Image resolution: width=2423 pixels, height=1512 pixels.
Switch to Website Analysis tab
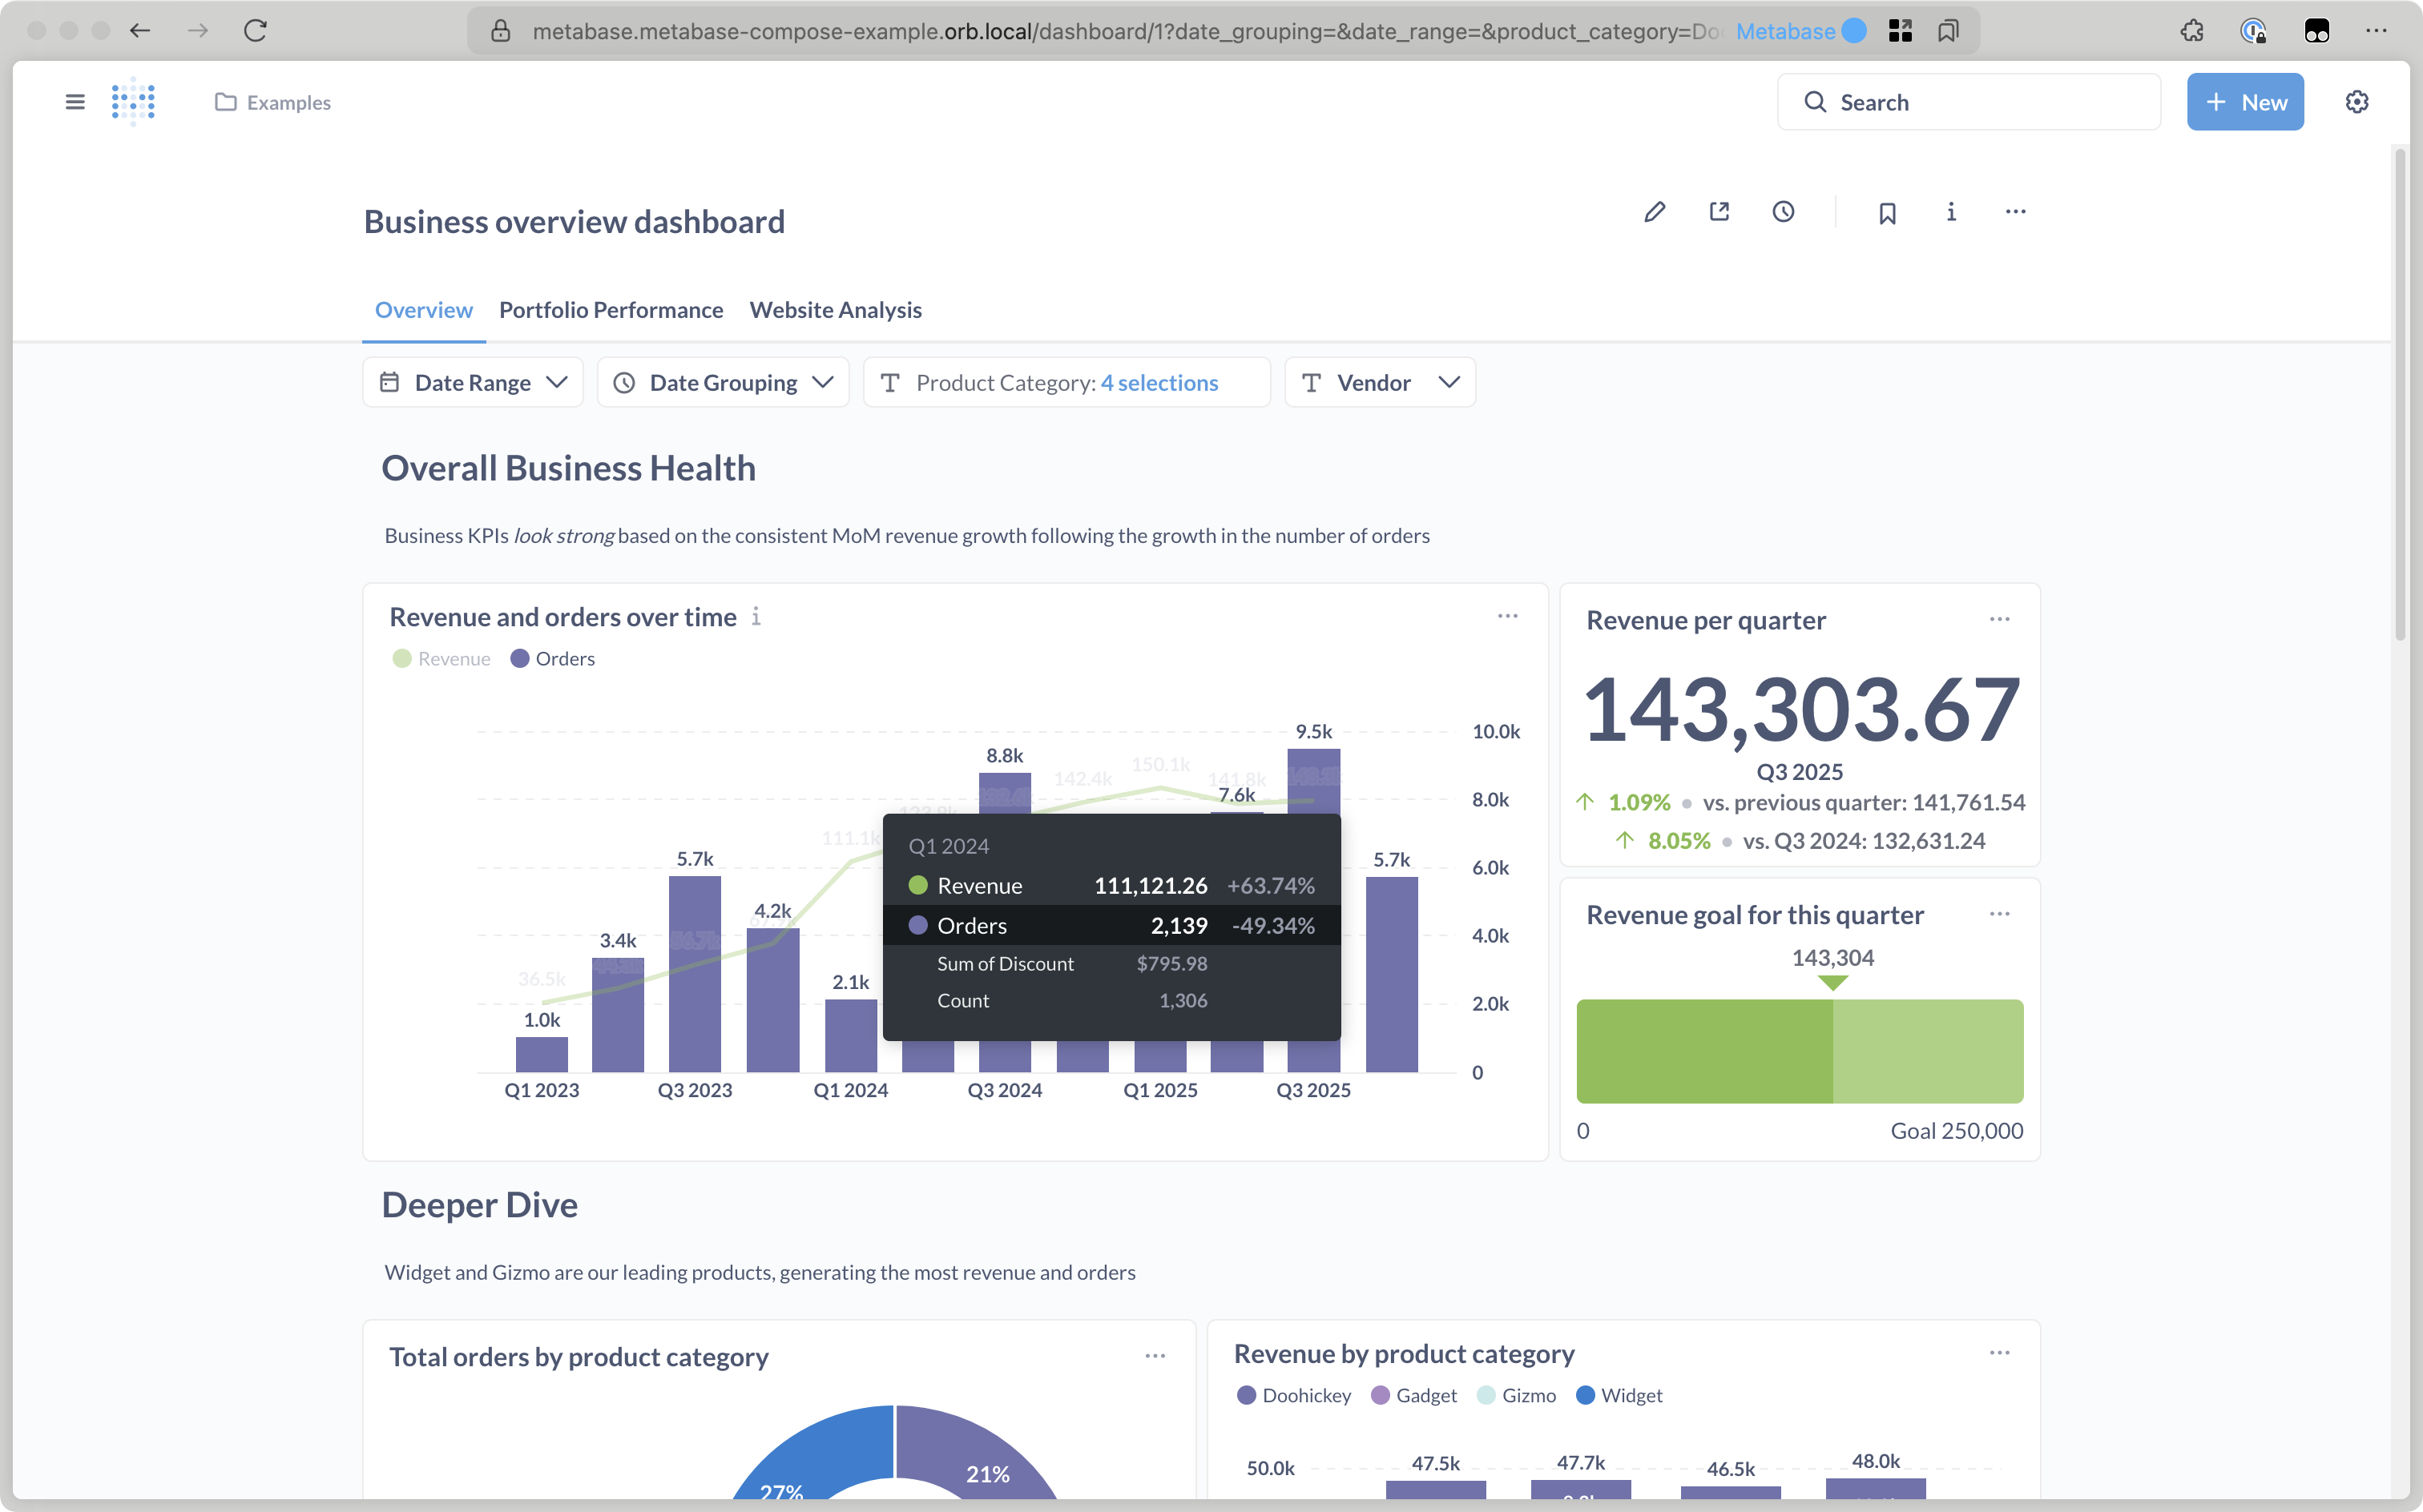coord(836,310)
